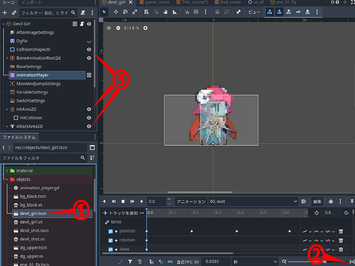Click the animation current time field

(157, 202)
